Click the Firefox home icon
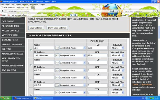This screenshot has width=160, height=100. coord(158,11)
